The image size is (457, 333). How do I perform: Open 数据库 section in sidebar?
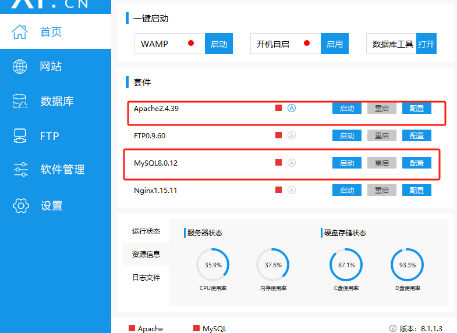point(55,101)
